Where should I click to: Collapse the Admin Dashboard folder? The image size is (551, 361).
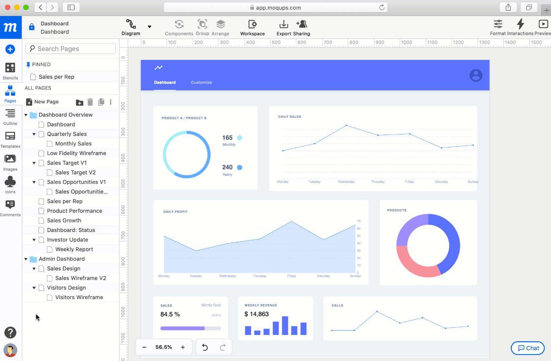tap(26, 259)
